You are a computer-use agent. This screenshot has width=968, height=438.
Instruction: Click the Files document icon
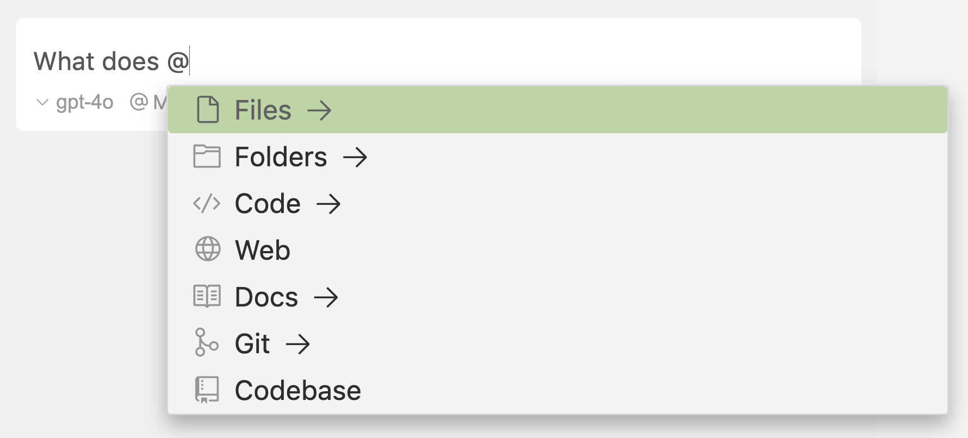[x=207, y=109]
